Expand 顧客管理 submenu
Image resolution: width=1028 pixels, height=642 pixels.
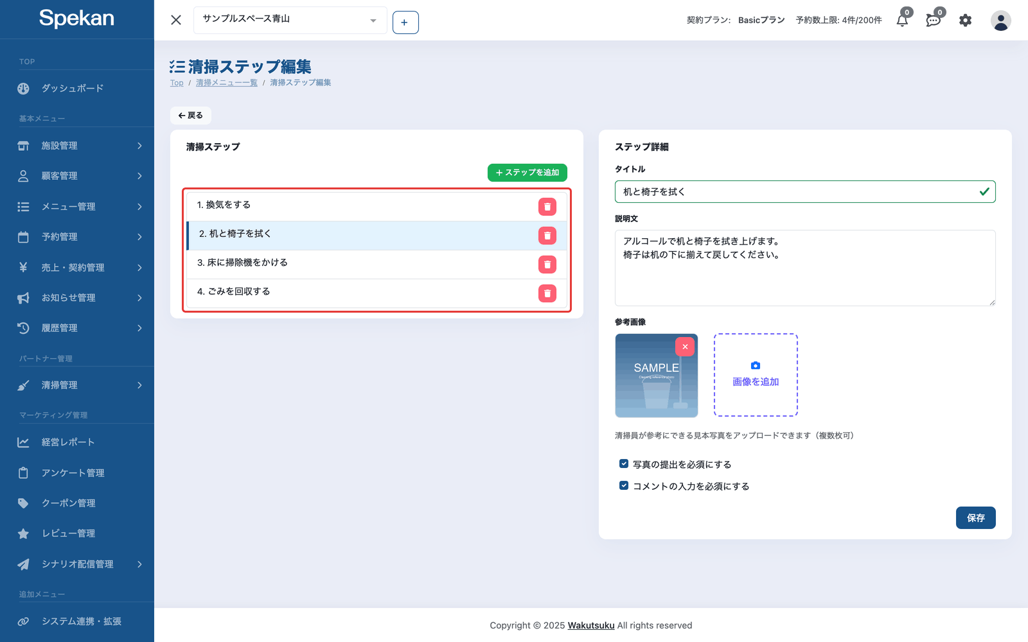click(77, 176)
